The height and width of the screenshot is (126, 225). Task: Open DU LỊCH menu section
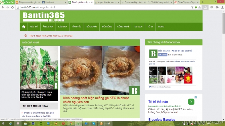pyautogui.click(x=138, y=27)
